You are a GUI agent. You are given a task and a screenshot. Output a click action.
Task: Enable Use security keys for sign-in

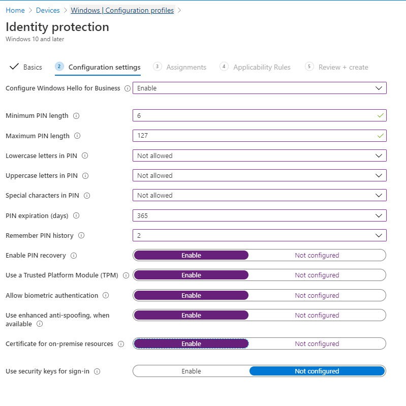tap(191, 371)
